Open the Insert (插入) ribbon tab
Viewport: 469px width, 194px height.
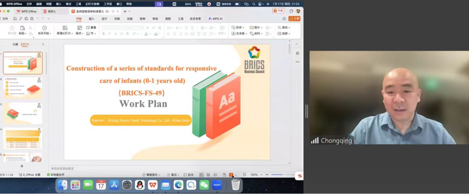92,19
